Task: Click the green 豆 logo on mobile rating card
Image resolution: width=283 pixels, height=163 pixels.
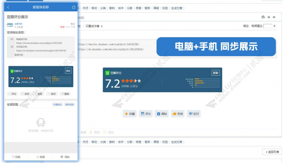Action: point(12,71)
